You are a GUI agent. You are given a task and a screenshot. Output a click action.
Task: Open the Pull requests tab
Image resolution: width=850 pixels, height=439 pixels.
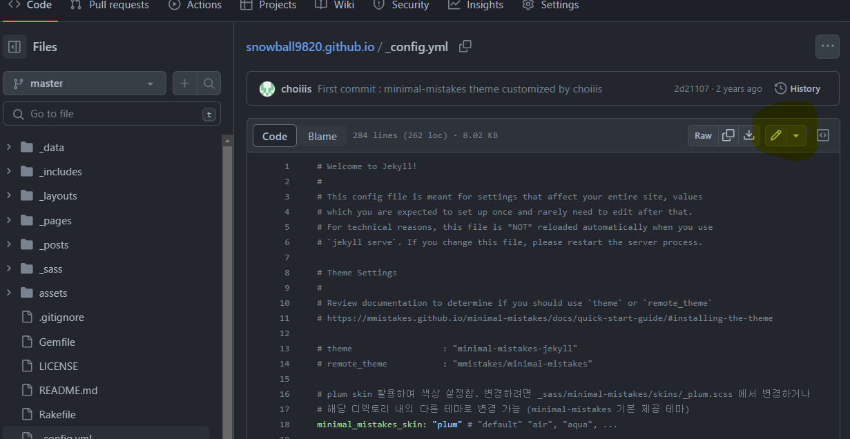point(110,5)
